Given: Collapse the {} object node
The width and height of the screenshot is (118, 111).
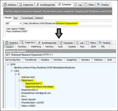Looking at the screenshot, I should click(x=15, y=74).
